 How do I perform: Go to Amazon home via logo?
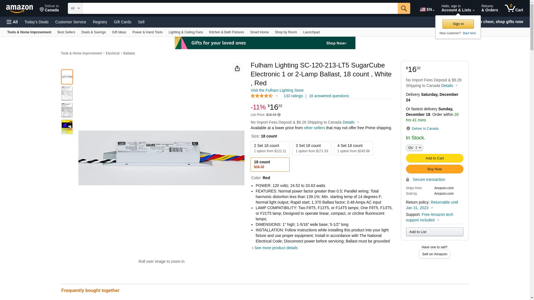click(x=19, y=9)
